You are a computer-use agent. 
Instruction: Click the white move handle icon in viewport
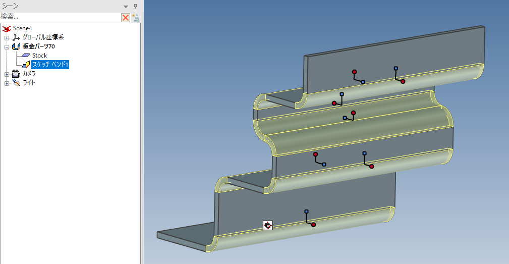(x=268, y=226)
